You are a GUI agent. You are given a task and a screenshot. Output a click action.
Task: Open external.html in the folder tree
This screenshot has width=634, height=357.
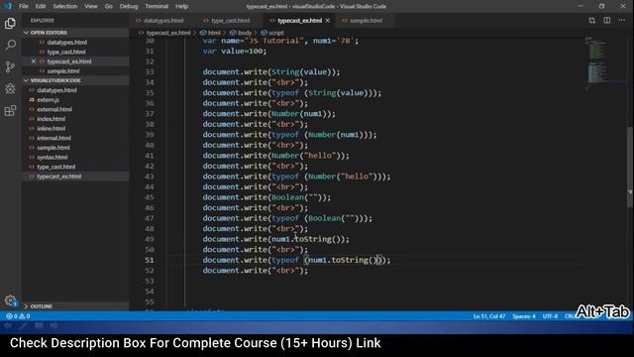(x=54, y=109)
